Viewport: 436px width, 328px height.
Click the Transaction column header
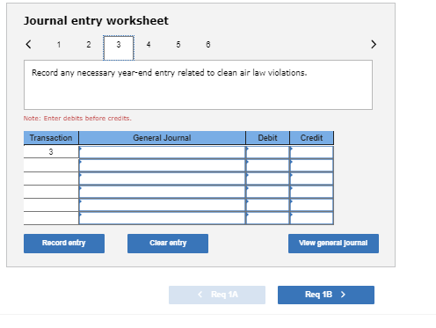(x=51, y=138)
